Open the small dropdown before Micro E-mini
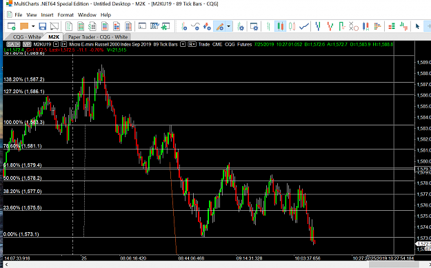This screenshot has height=268, width=431. coord(63,44)
